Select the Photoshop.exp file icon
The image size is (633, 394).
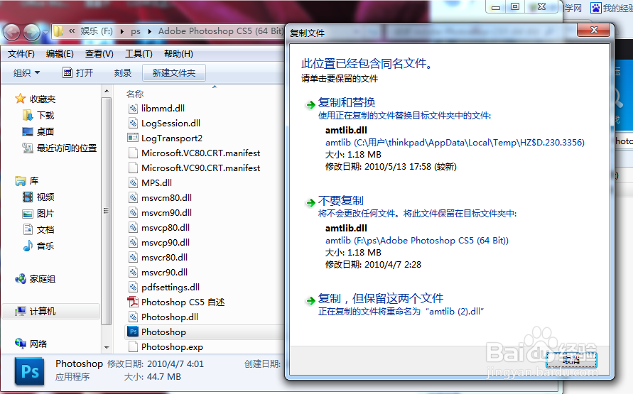point(133,347)
